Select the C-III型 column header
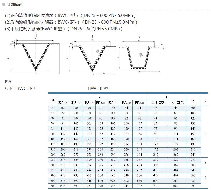The image size is (211, 190). pyautogui.click(x=177, y=103)
